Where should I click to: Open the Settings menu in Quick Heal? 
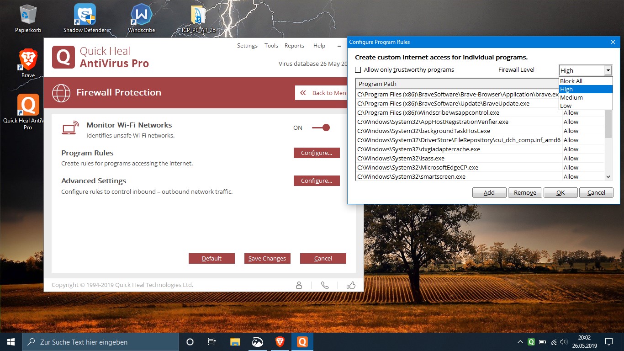247,46
